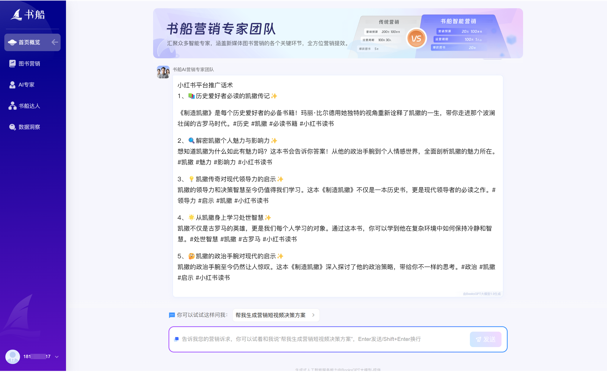Focus the marketing request input field
This screenshot has height=372, width=607.
click(x=321, y=339)
